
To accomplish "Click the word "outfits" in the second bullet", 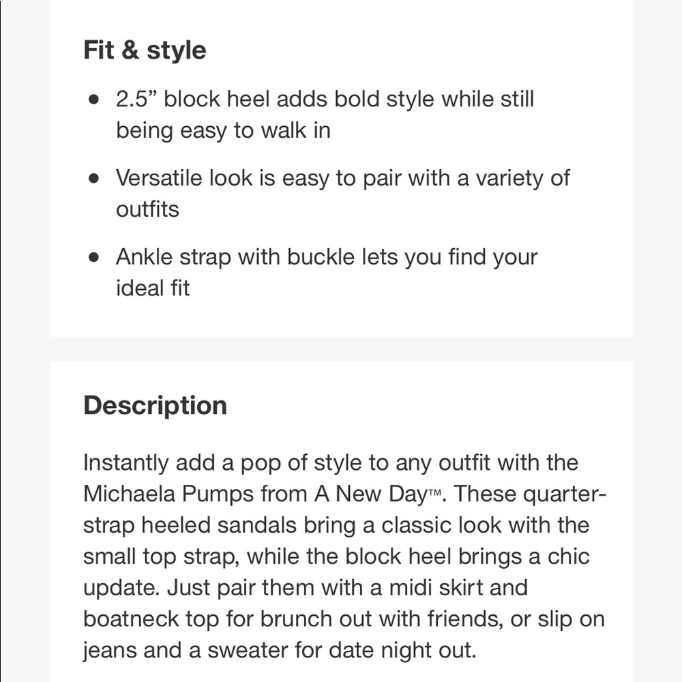I will 147,209.
